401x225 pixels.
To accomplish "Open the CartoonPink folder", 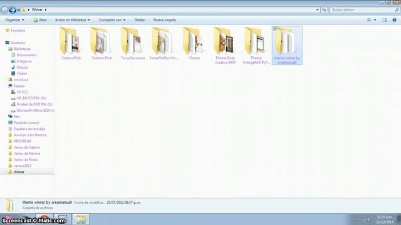I will click(71, 43).
